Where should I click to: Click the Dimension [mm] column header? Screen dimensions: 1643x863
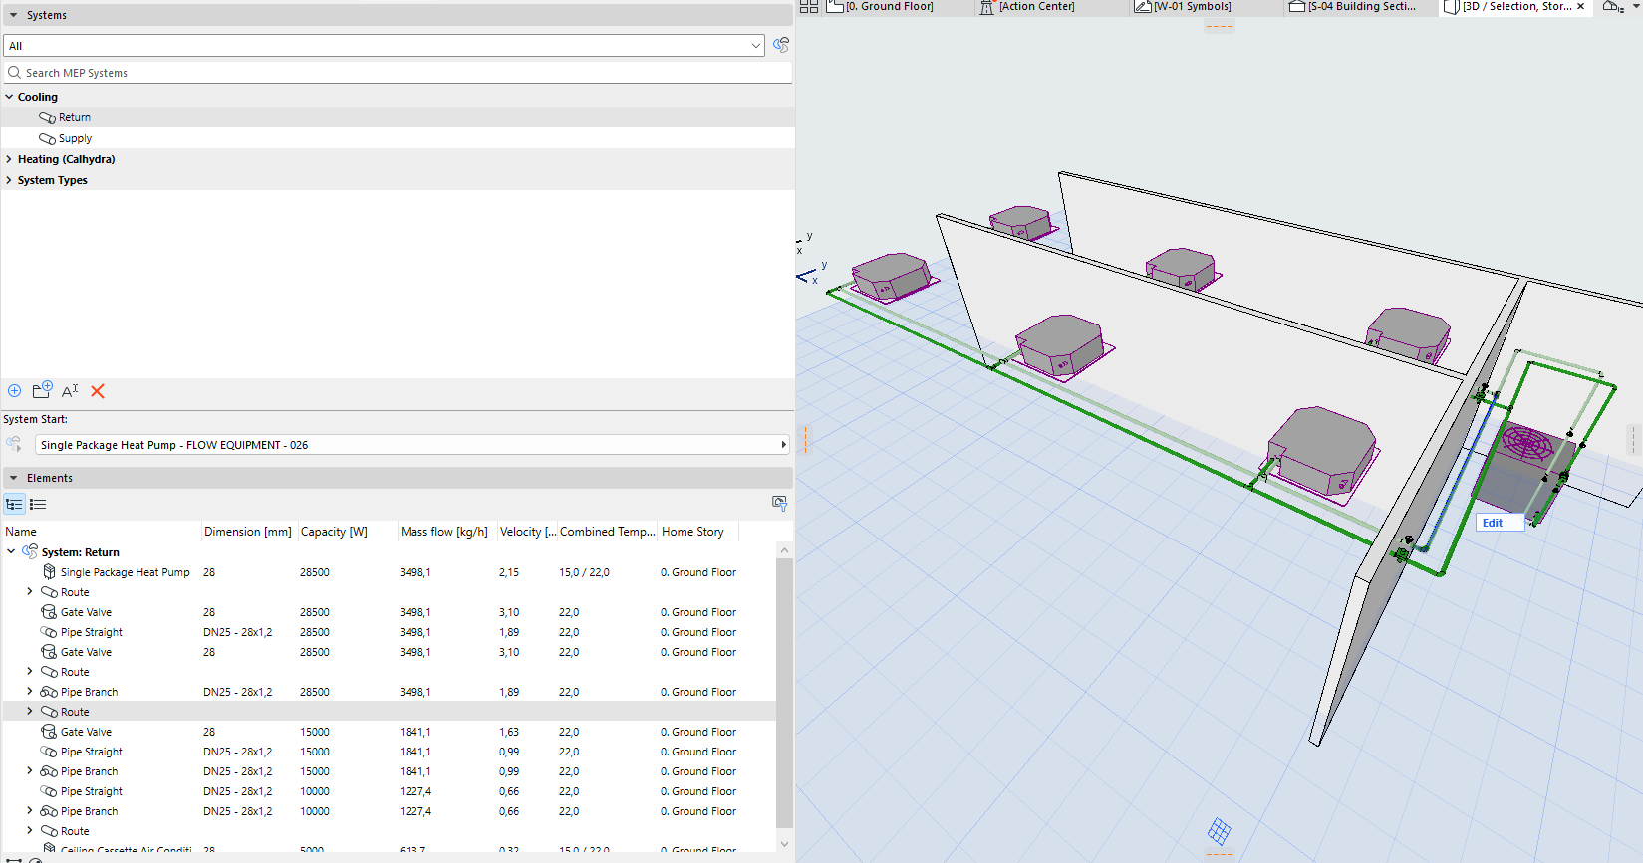248,532
